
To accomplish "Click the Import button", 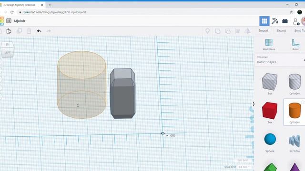I will tap(264, 30).
